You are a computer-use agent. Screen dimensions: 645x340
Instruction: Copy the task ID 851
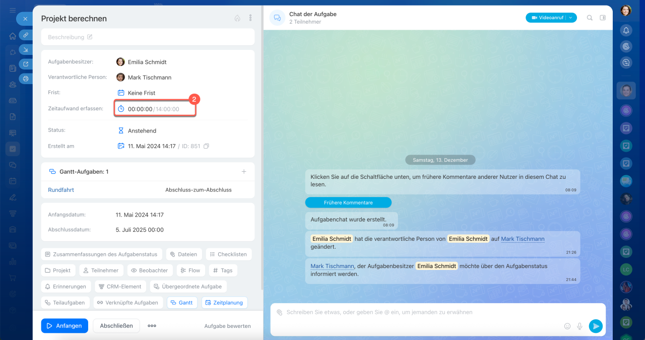[206, 146]
